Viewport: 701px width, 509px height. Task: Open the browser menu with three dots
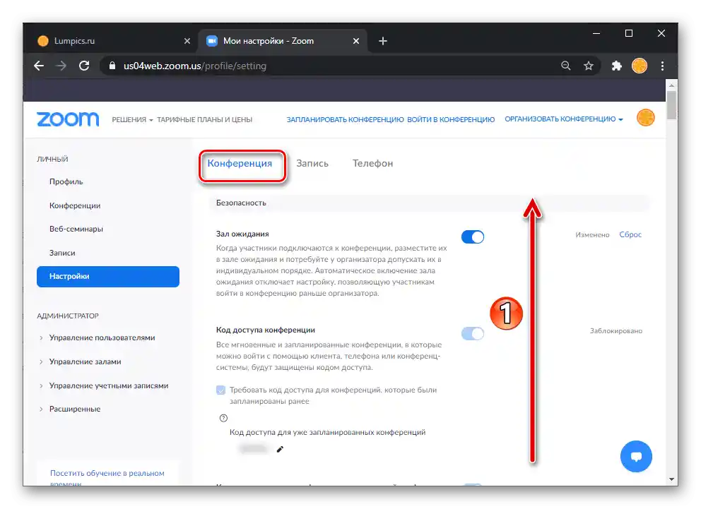coord(662,66)
